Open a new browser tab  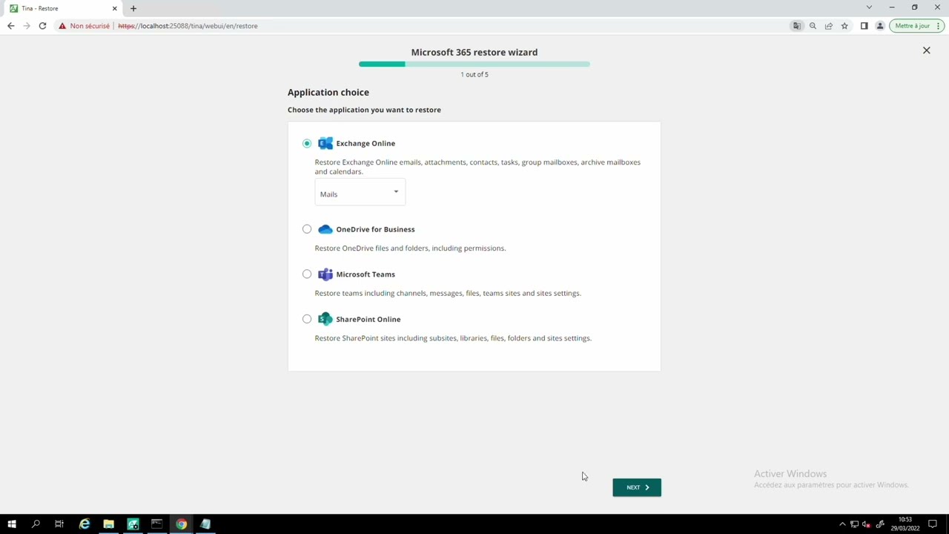click(x=133, y=8)
